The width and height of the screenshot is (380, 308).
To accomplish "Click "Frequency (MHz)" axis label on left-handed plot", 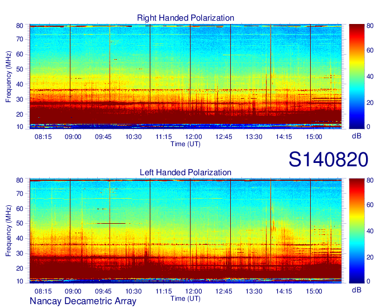I will pyautogui.click(x=8, y=230).
